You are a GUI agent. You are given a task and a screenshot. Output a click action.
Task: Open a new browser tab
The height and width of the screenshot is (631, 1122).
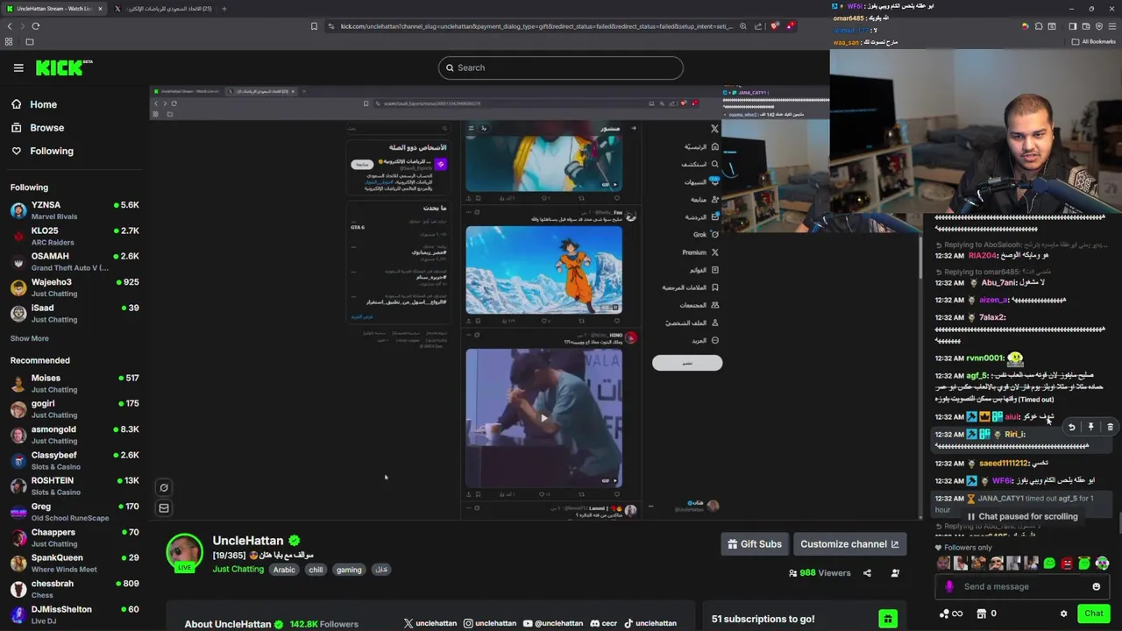[x=224, y=9]
